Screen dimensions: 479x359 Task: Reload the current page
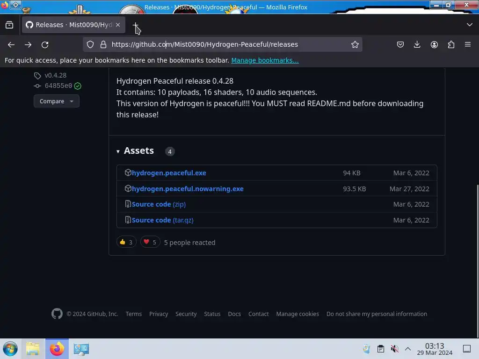tap(45, 44)
